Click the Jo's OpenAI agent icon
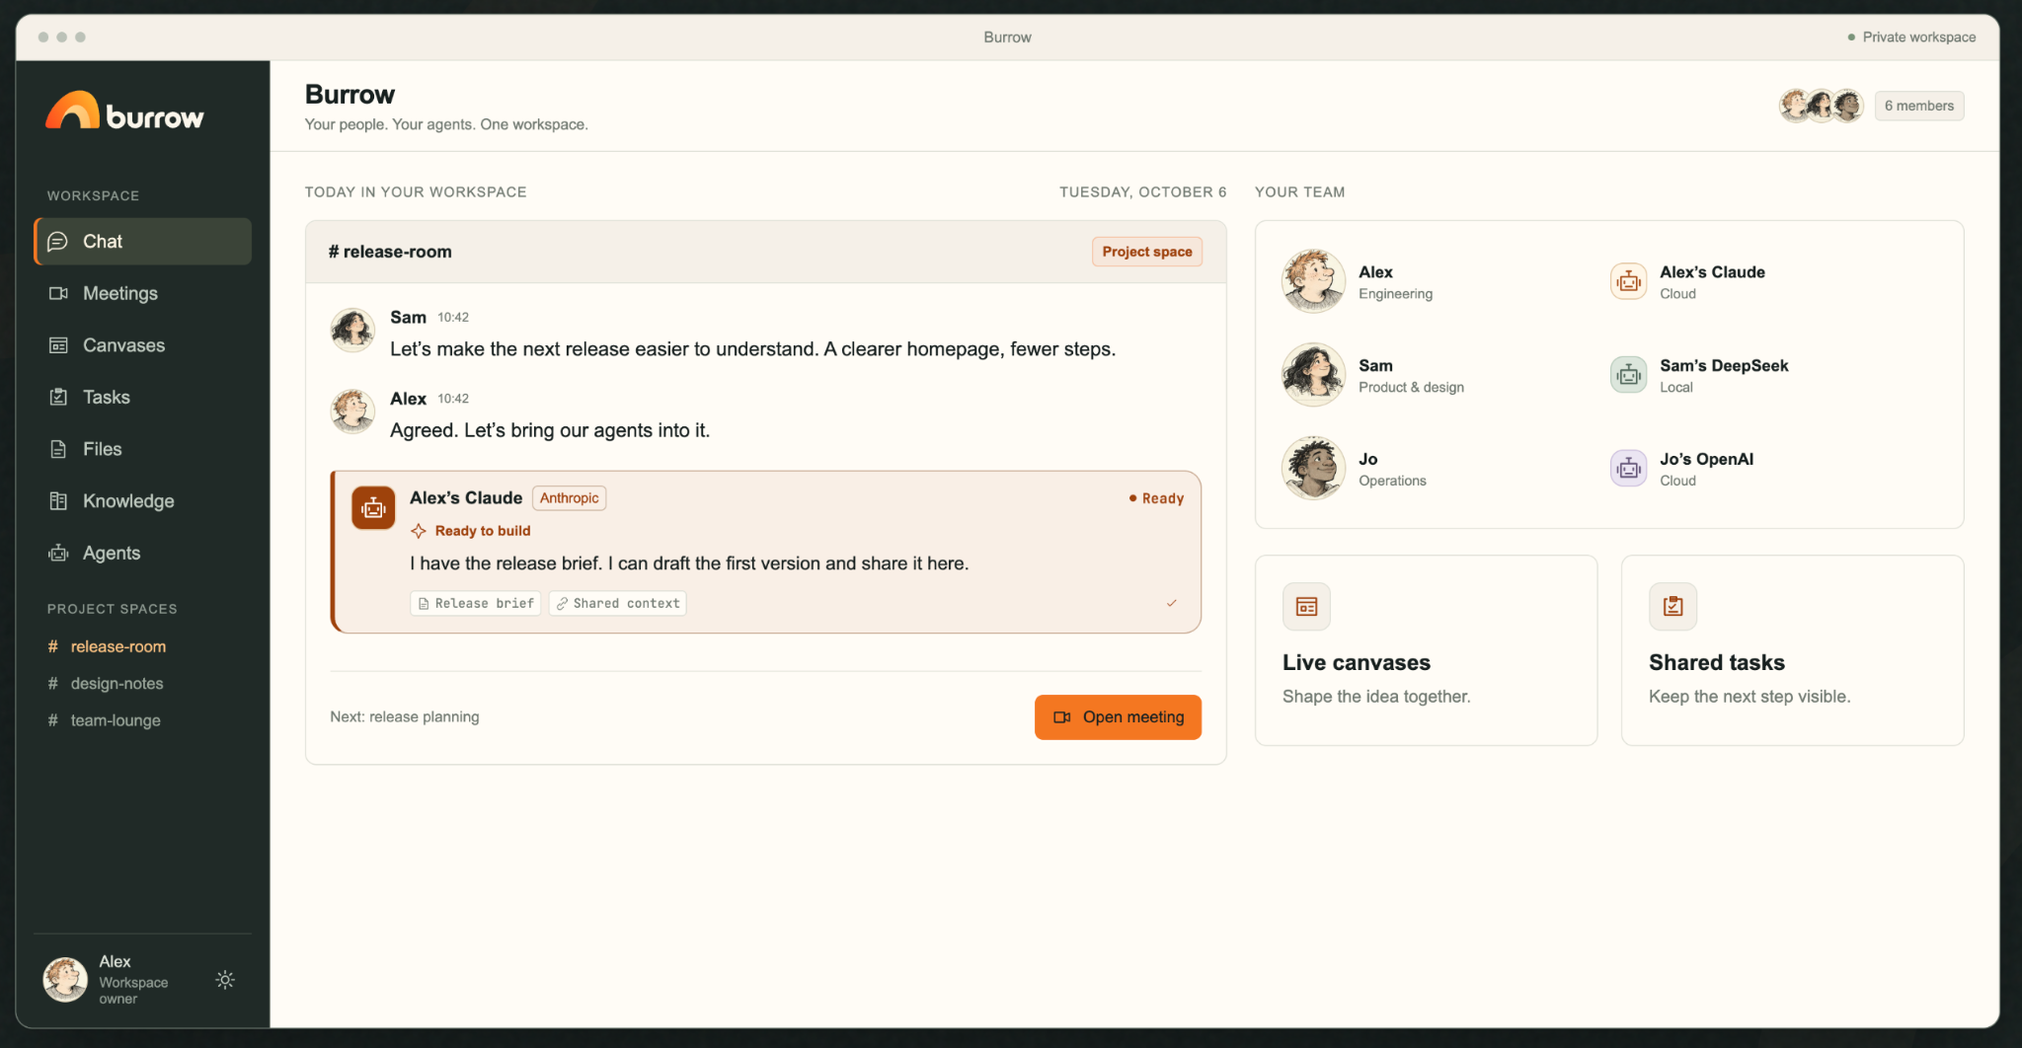The width and height of the screenshot is (2022, 1048). click(1628, 468)
